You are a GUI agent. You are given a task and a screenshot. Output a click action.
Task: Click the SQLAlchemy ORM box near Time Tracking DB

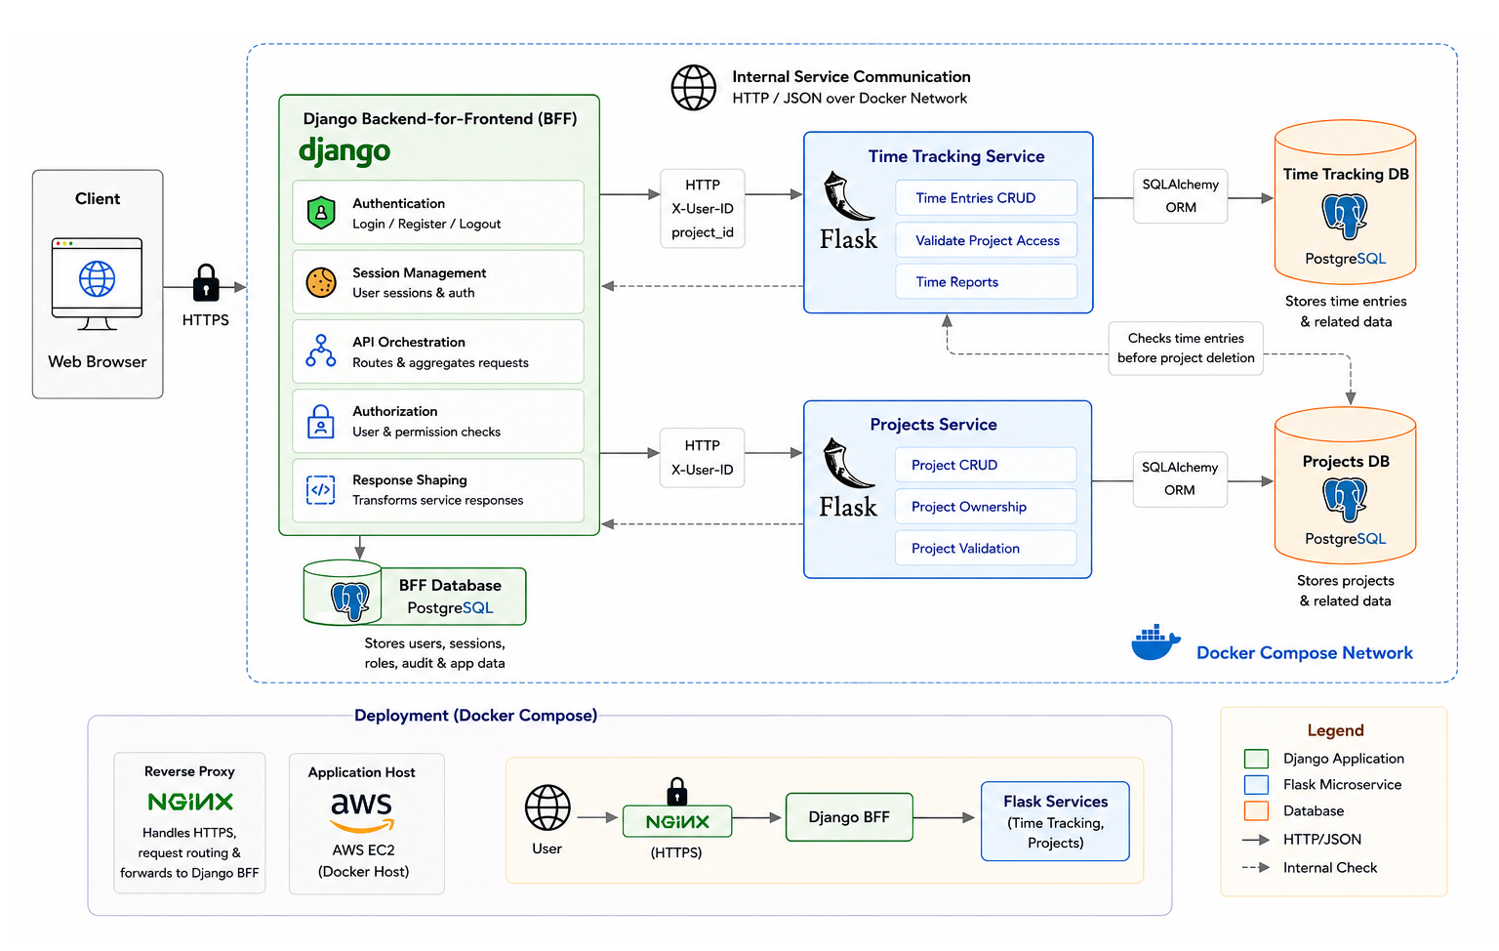coord(1181,196)
